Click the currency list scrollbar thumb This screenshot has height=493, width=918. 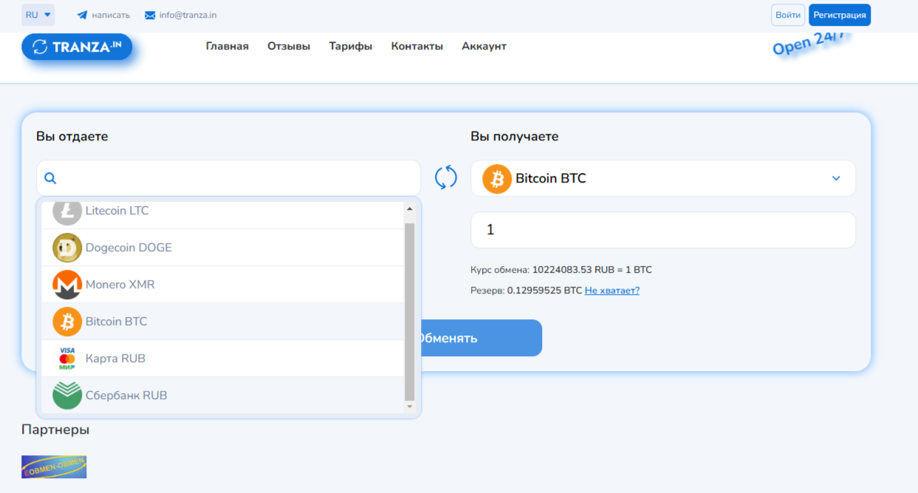pyautogui.click(x=410, y=311)
